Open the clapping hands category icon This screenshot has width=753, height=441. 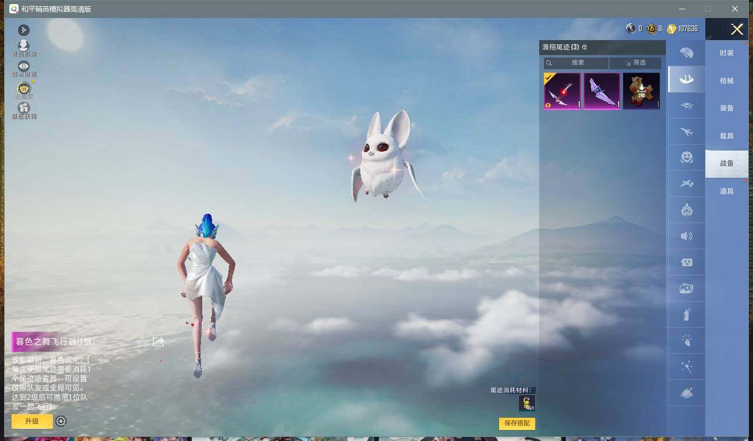pyautogui.click(x=686, y=340)
